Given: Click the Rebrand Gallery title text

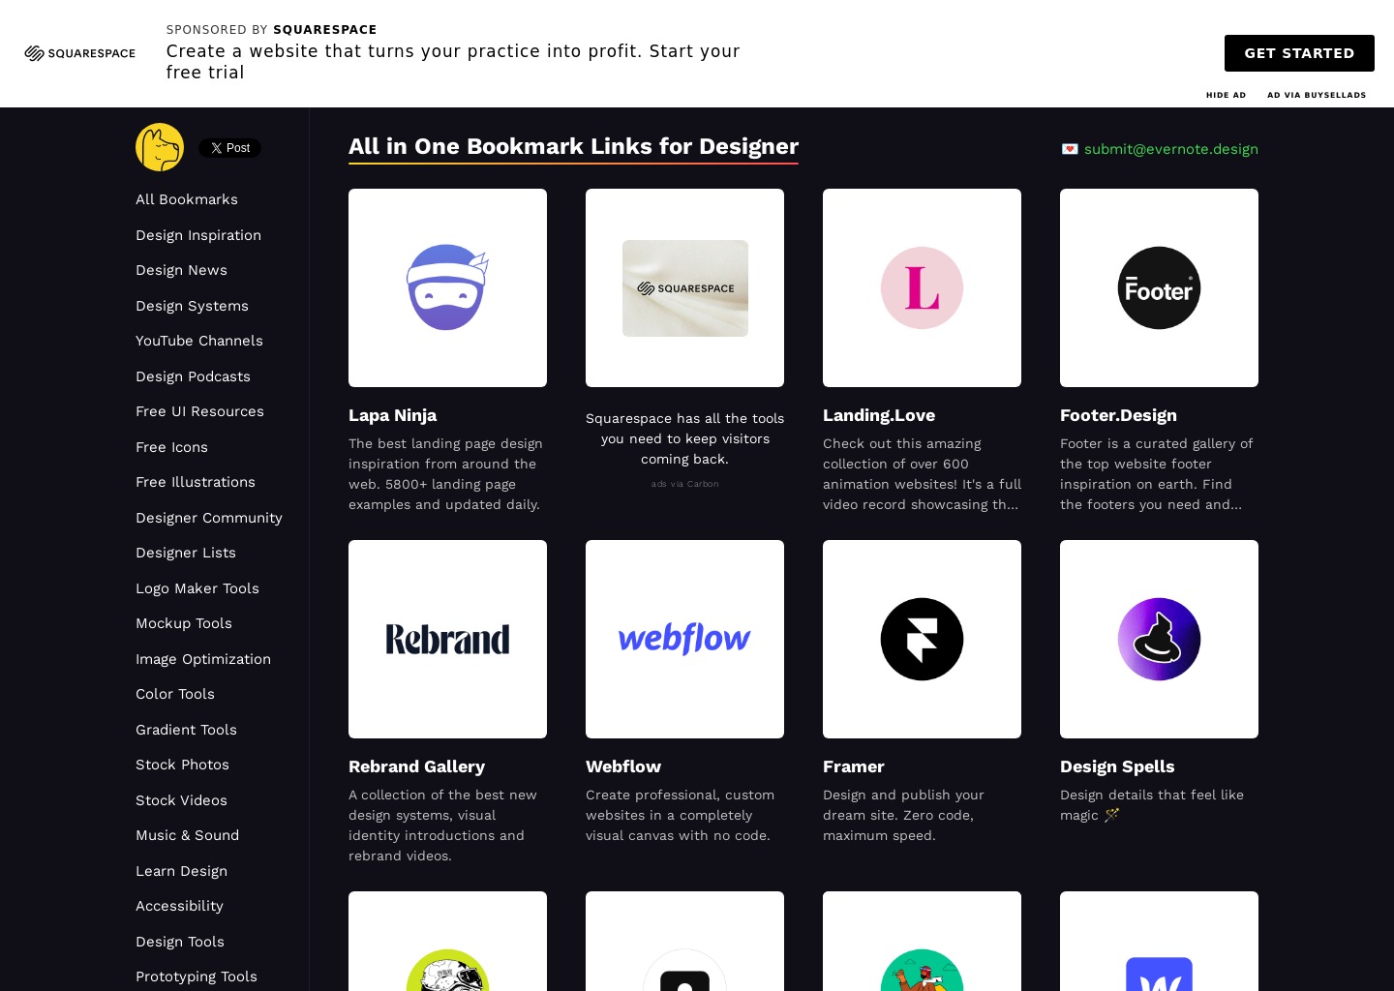Looking at the screenshot, I should point(416,766).
